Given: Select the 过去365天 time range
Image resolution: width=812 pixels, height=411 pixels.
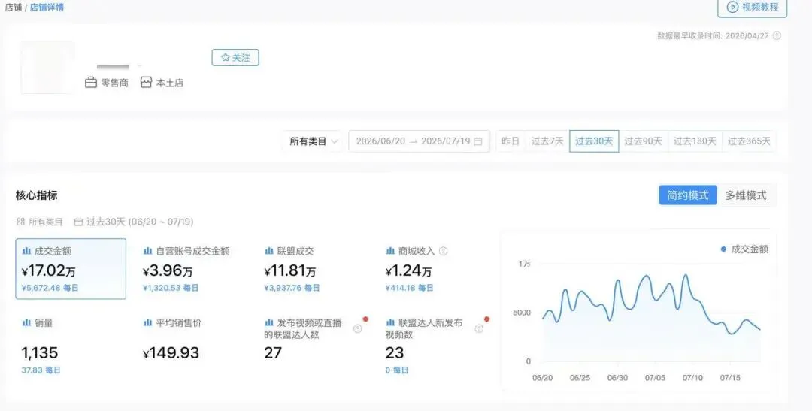Looking at the screenshot, I should point(749,141).
